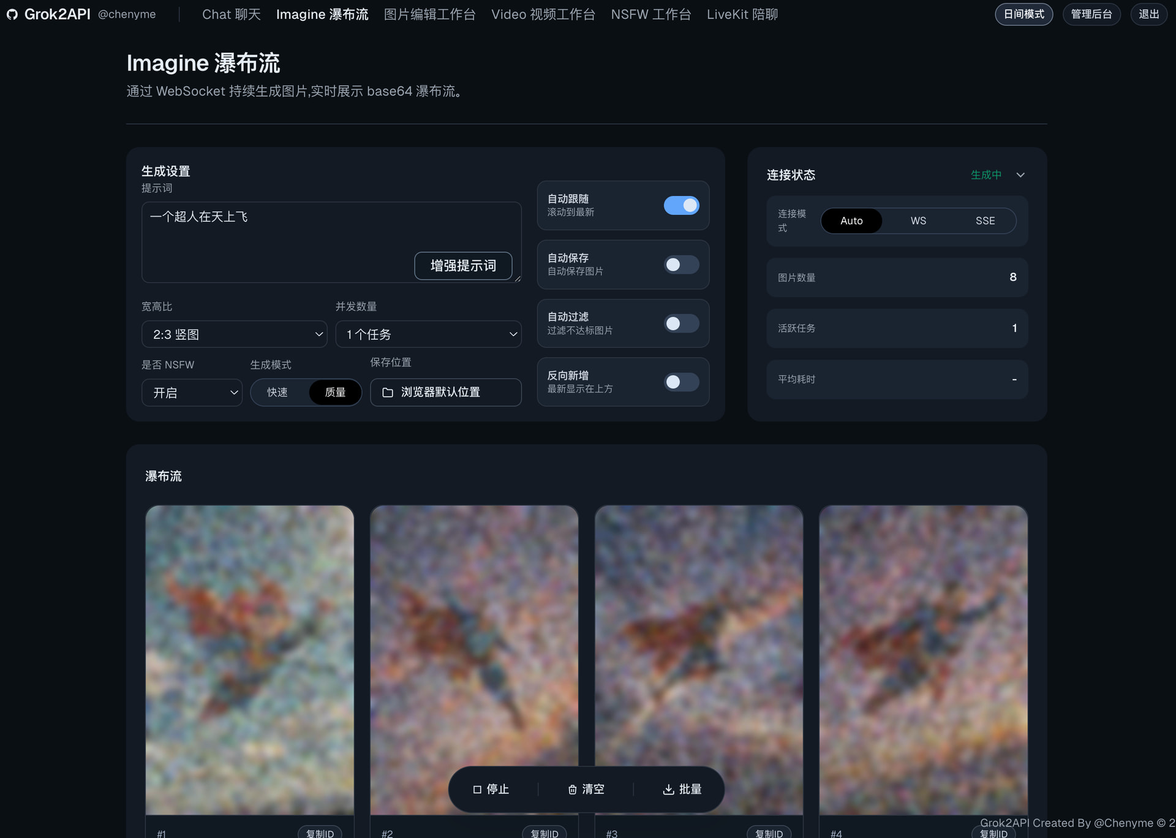Enable the 自动过滤 auto-filter switch
This screenshot has height=838, width=1176.
[681, 323]
